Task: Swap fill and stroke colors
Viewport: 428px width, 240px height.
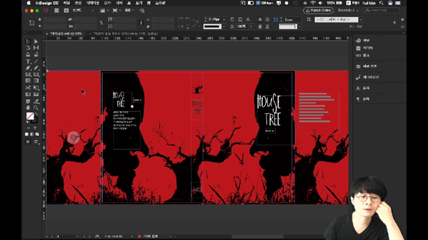Action: click(36, 114)
